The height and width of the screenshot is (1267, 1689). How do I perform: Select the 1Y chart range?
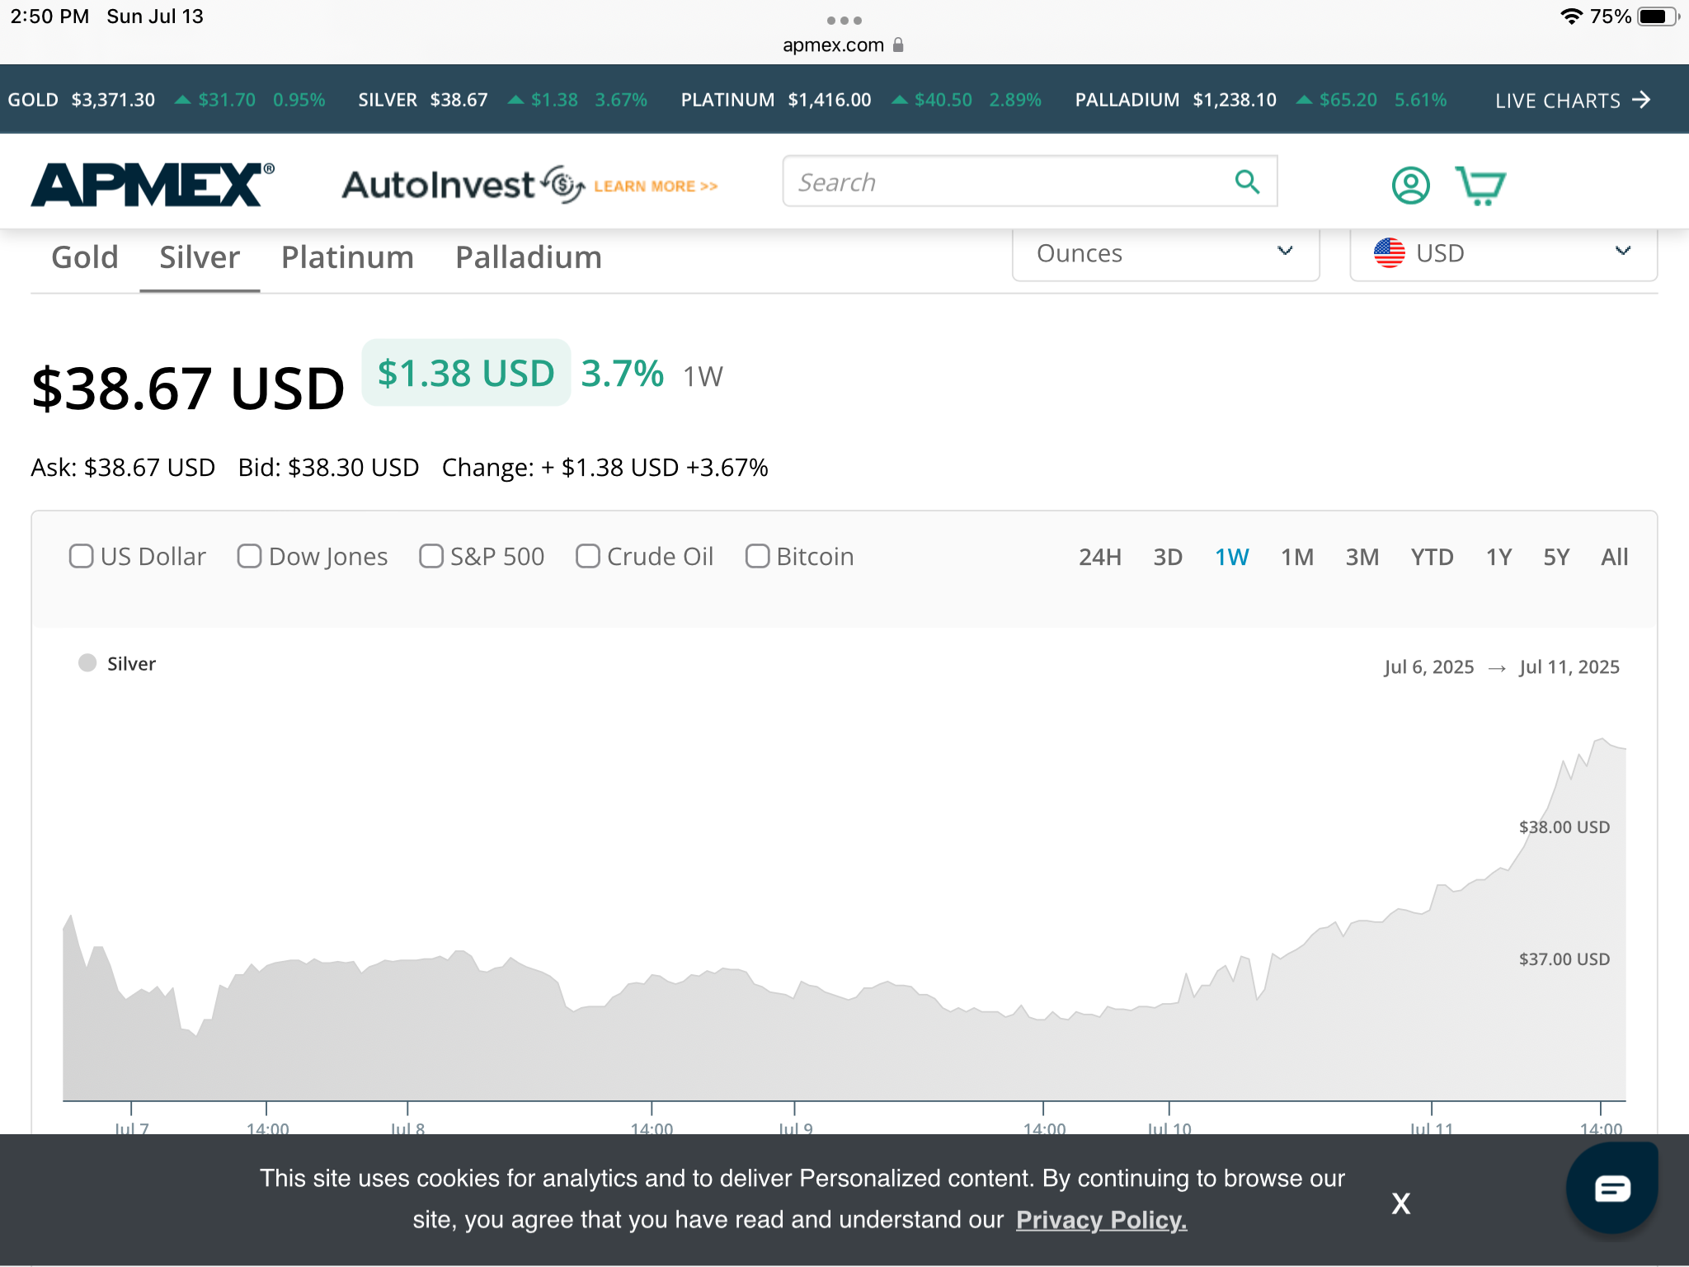[x=1498, y=557]
